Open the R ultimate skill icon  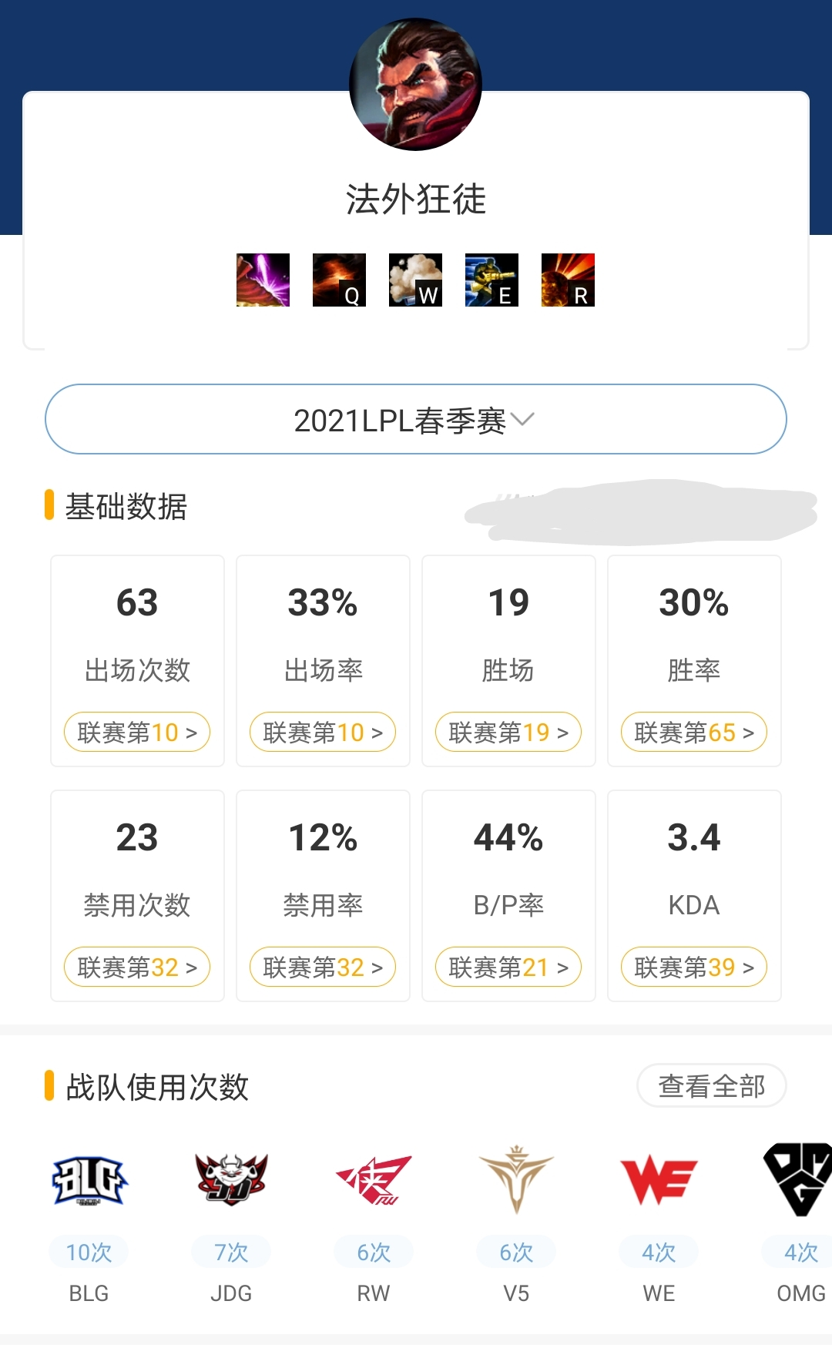point(568,280)
